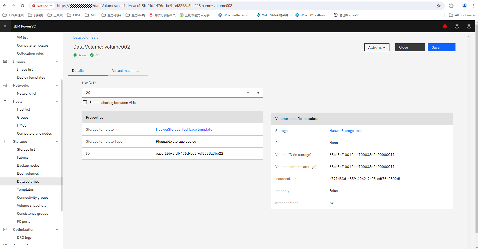Click the browser address bar URL
This screenshot has width=478, height=249.
(x=145, y=6)
